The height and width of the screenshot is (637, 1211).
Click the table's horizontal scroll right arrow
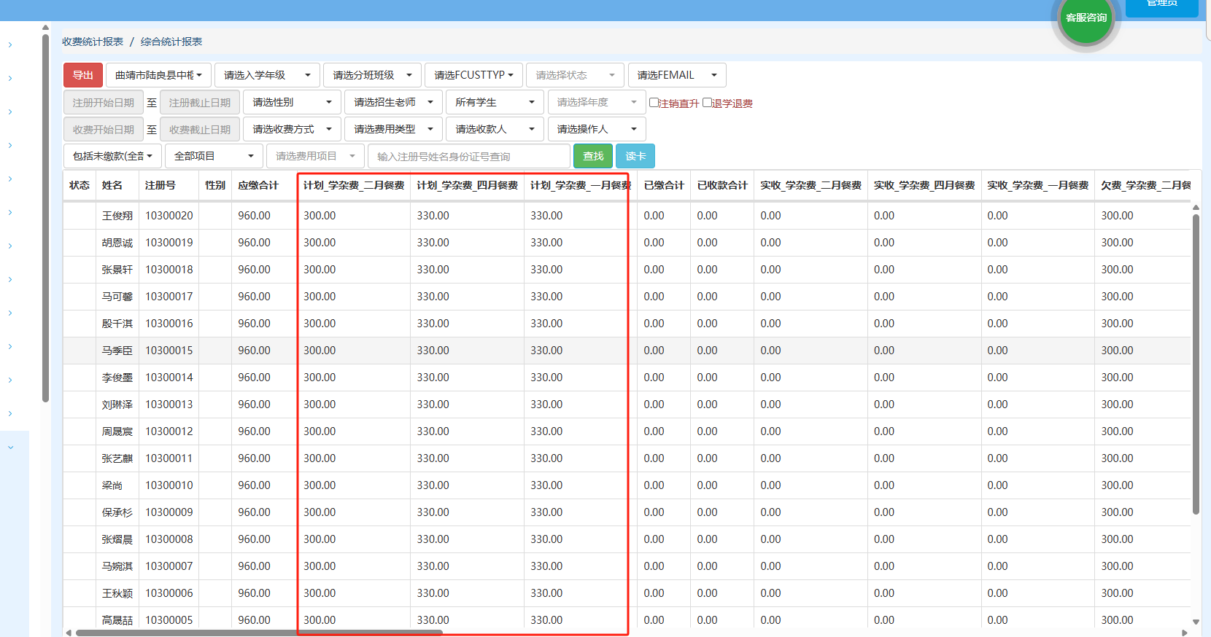1184,633
